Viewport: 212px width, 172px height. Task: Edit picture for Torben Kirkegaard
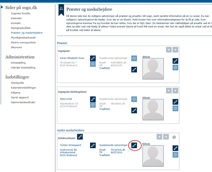point(175,148)
